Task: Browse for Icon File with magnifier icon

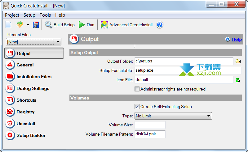Action: coord(238,80)
